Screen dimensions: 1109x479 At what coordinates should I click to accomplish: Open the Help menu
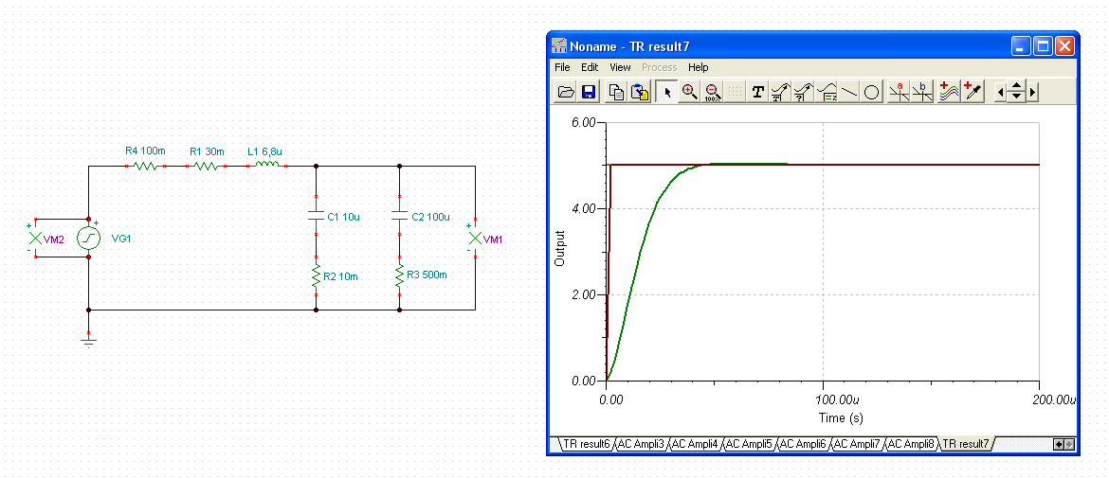click(x=698, y=67)
